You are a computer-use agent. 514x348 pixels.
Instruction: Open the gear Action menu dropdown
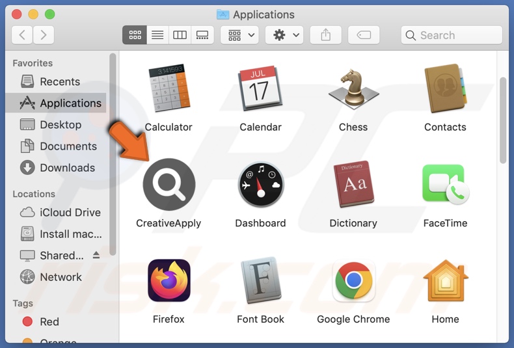point(284,34)
